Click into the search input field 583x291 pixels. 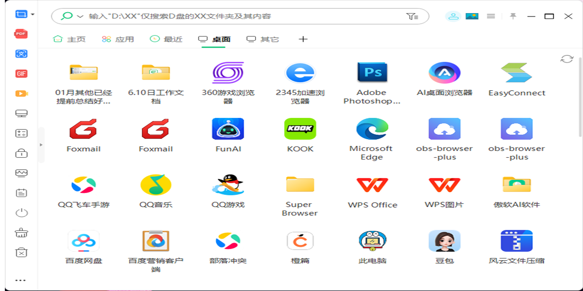click(x=243, y=16)
